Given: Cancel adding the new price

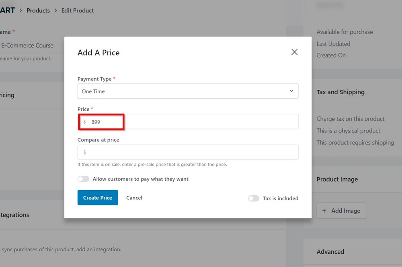Looking at the screenshot, I should tap(134, 198).
